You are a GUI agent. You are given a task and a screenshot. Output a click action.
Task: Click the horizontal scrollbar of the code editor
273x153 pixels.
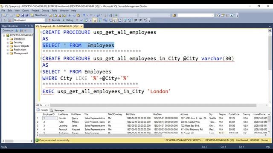pos(153,105)
